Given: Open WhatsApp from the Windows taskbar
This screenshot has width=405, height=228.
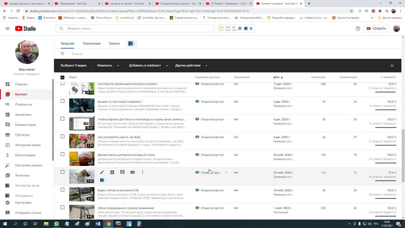Looking at the screenshot, I should 56,224.
